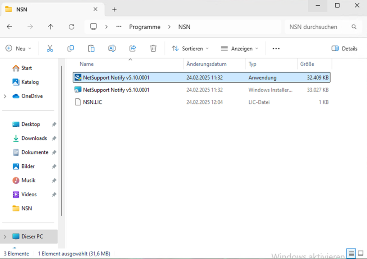Image resolution: width=367 pixels, height=259 pixels.
Task: Switch to details list view in status bar
Action: click(x=352, y=253)
